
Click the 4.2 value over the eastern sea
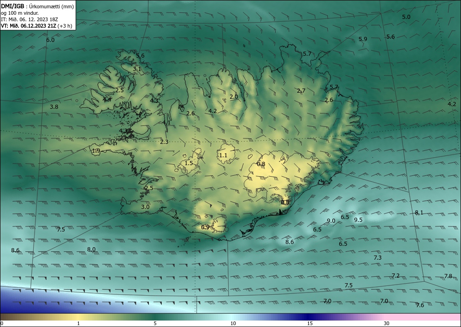(x=452, y=104)
